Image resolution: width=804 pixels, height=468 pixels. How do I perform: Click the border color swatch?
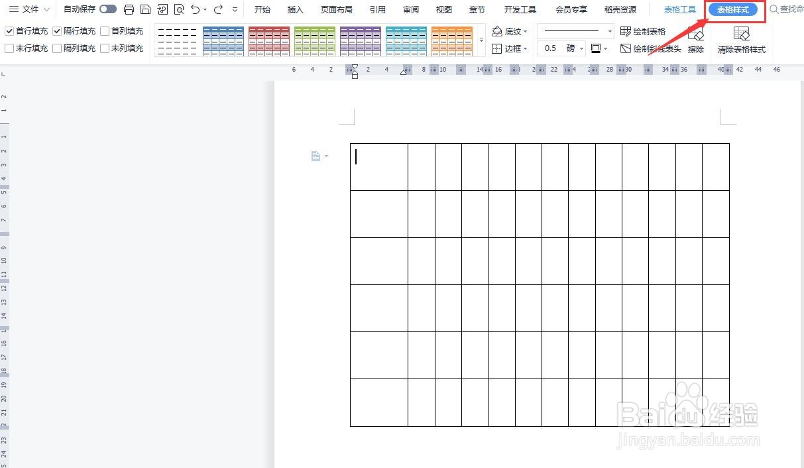(x=596, y=48)
